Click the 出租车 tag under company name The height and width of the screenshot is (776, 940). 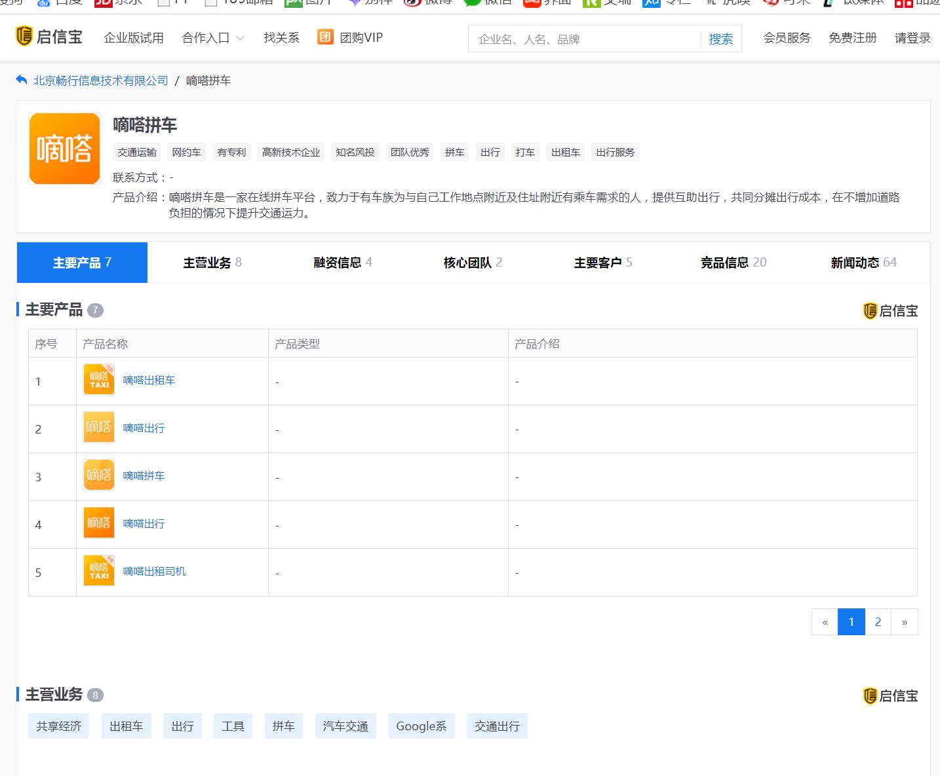point(566,153)
